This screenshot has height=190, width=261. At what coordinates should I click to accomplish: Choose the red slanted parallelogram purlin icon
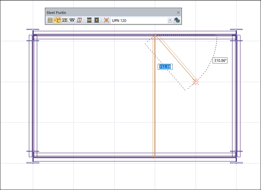79,20
